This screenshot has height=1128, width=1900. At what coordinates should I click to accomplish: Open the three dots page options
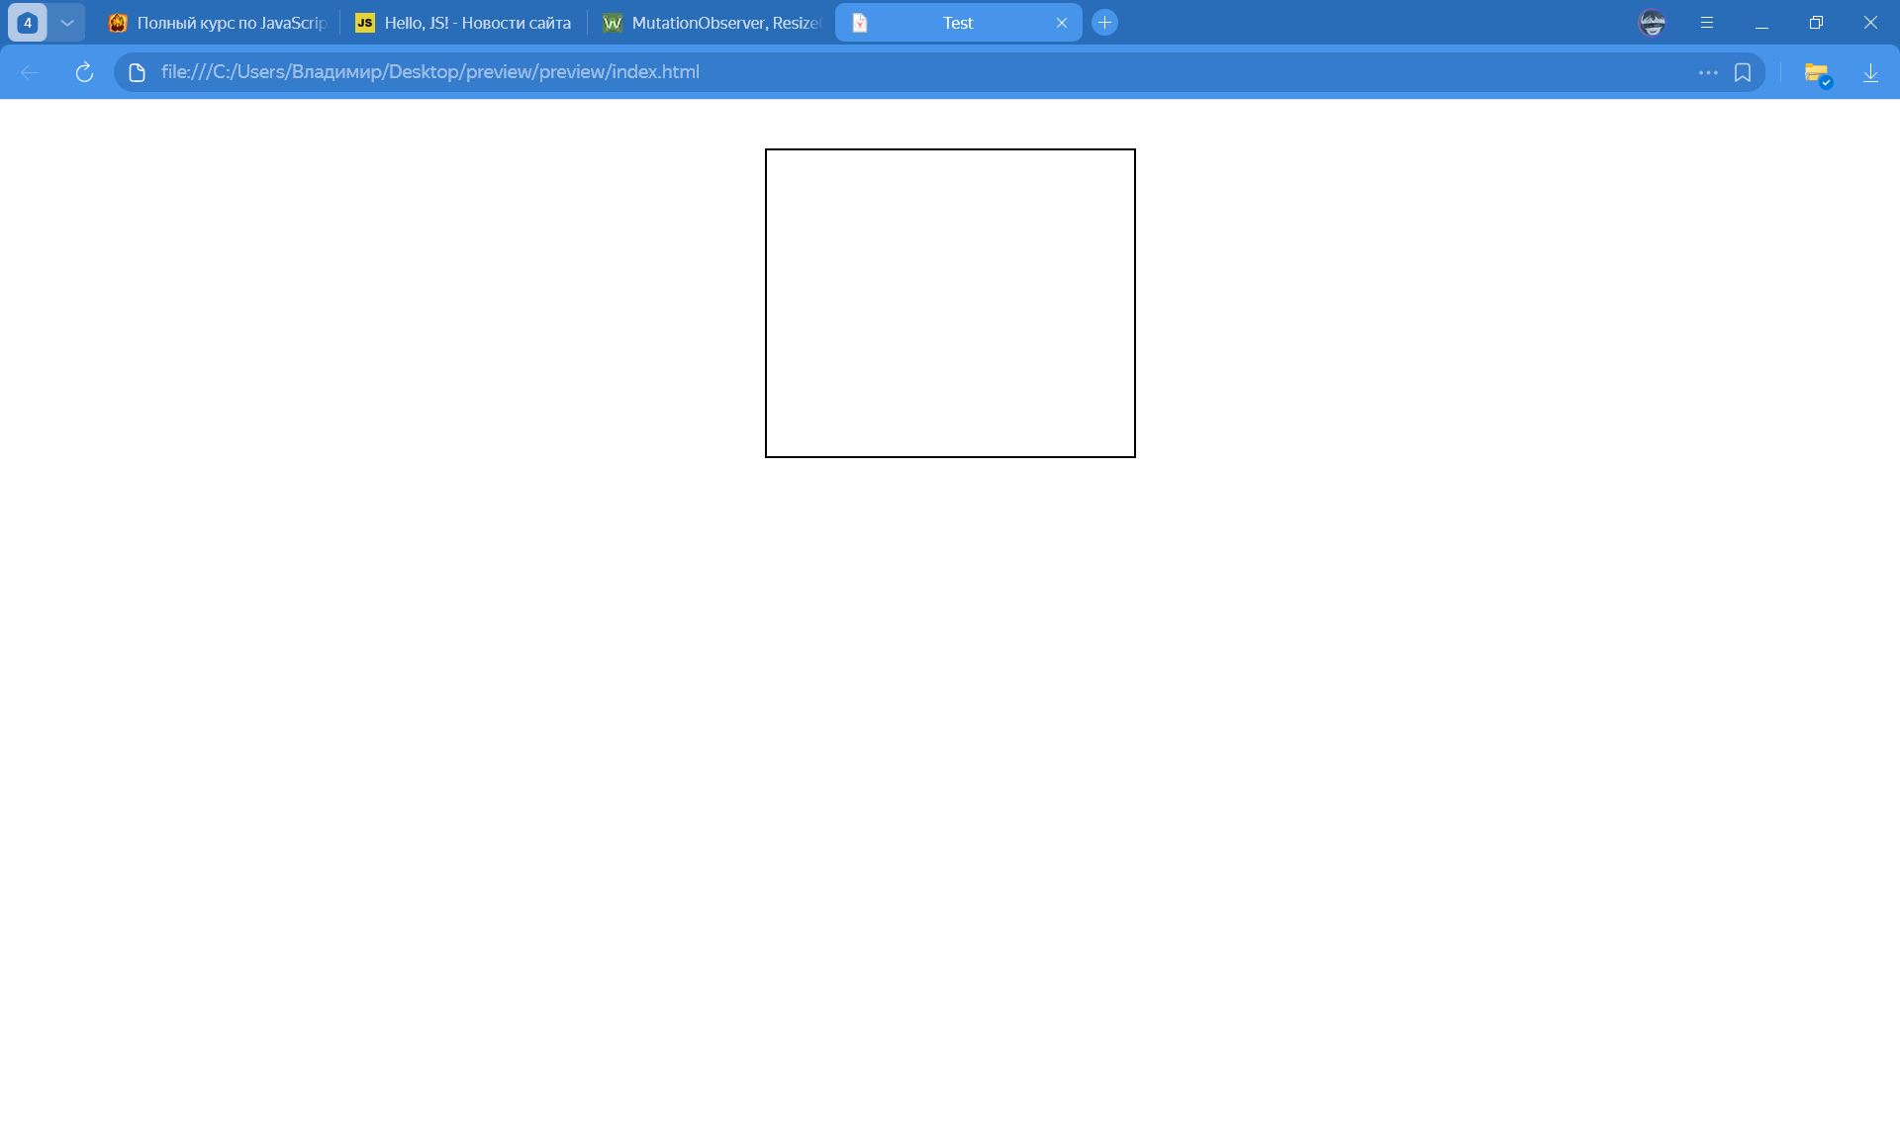pyautogui.click(x=1707, y=72)
